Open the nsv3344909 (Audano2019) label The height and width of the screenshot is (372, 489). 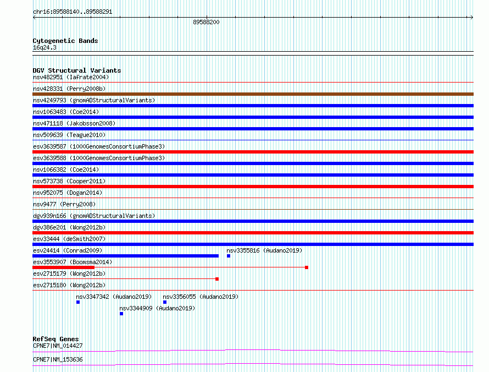click(x=157, y=308)
